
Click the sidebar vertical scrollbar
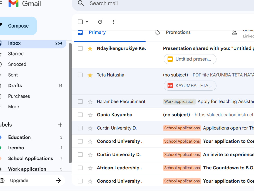pyautogui.click(x=70, y=103)
